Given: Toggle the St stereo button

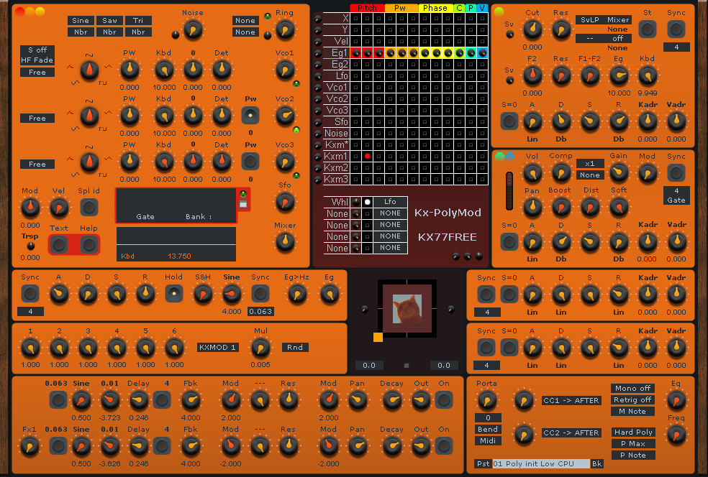Looking at the screenshot, I should [x=647, y=29].
